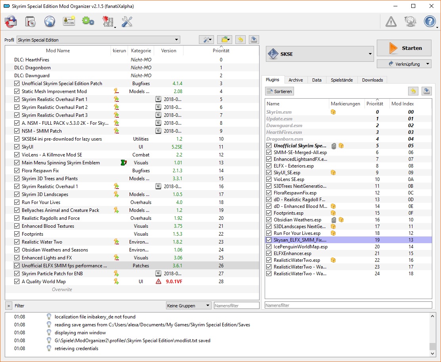Image resolution: width=441 pixels, height=362 pixels.
Task: Sort mod list by Priorität column header
Action: (x=221, y=51)
